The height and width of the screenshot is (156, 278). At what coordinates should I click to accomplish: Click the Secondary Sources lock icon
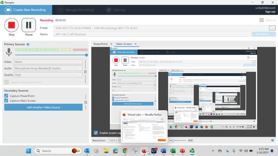point(85,102)
